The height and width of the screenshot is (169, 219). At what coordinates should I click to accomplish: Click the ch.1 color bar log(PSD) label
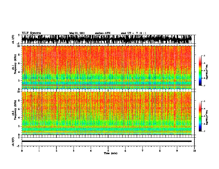[x=207, y=72]
